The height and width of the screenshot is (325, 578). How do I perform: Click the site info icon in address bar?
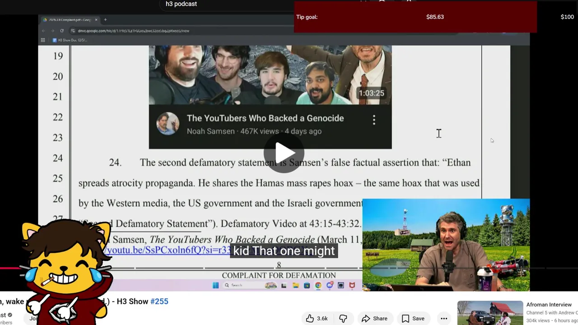73,31
